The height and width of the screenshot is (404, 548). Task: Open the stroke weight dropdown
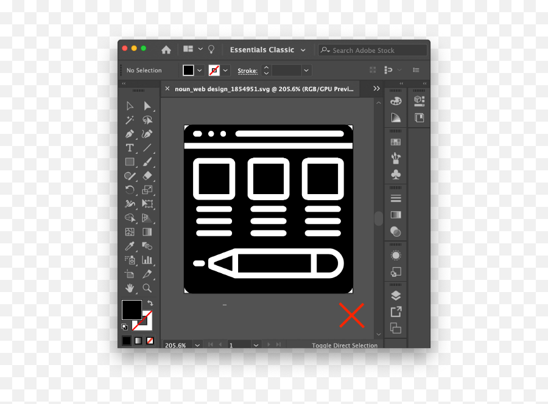coord(306,71)
